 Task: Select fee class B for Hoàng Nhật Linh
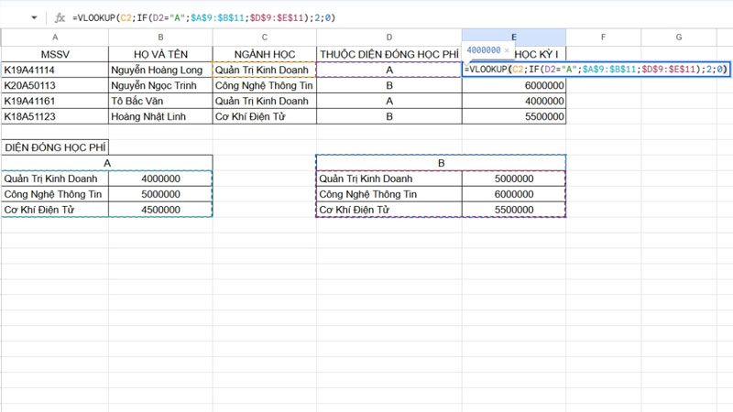point(388,116)
